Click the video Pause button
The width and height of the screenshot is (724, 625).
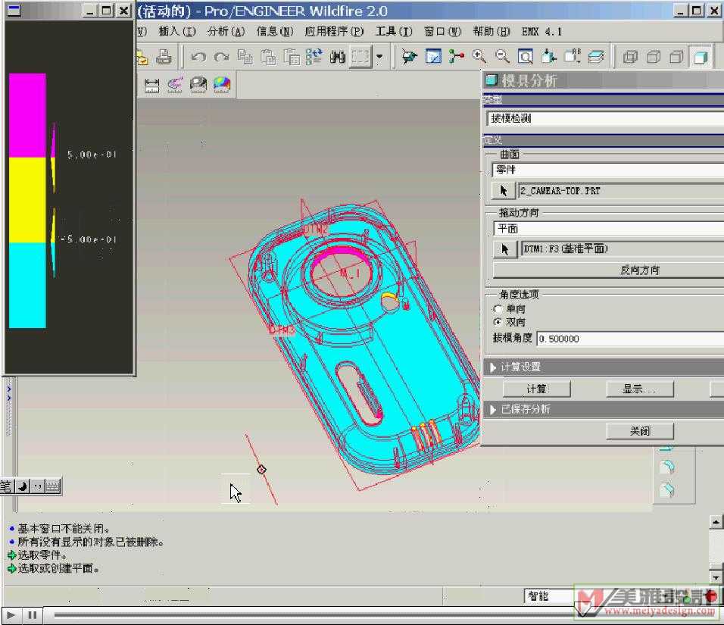pyautogui.click(x=32, y=615)
